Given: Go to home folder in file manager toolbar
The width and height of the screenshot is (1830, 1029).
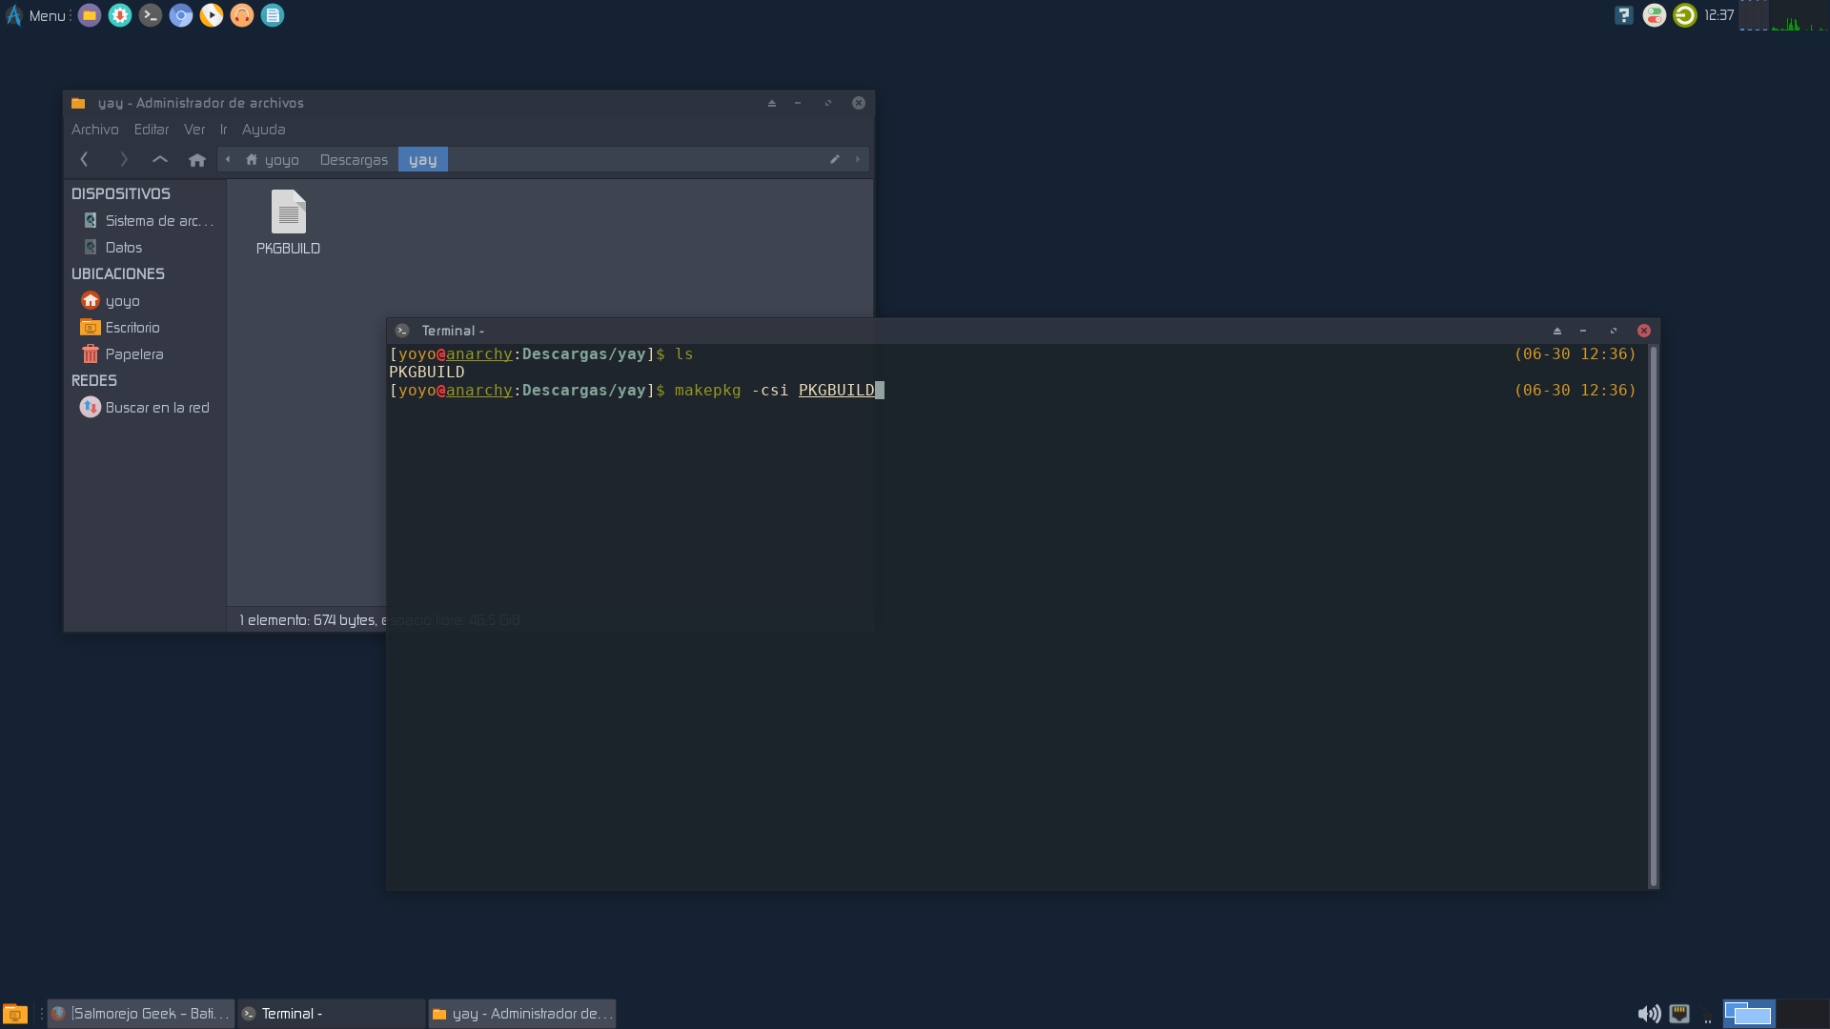Looking at the screenshot, I should [x=197, y=160].
